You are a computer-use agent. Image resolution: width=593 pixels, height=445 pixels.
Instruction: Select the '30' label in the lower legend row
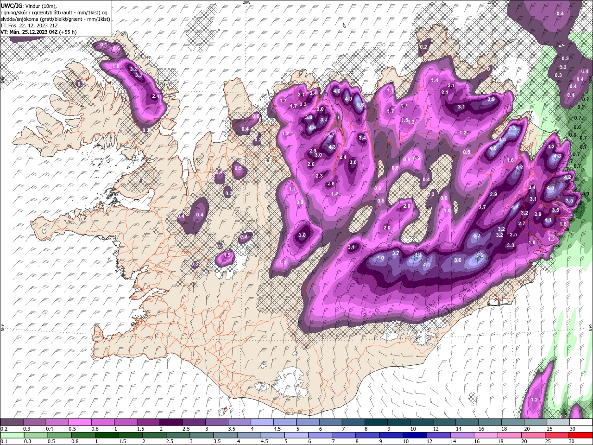coord(572,441)
